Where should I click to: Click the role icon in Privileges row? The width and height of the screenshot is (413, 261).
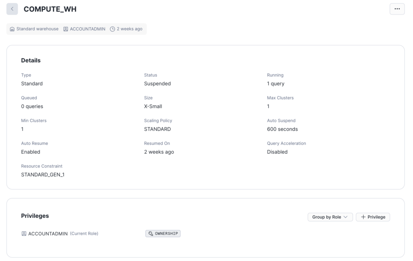24,234
